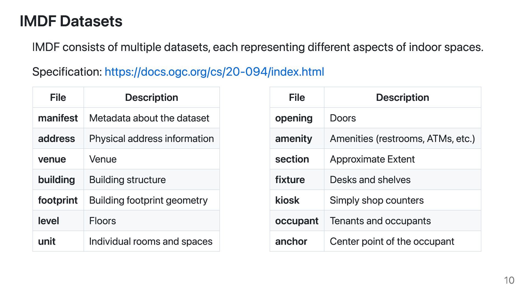Select the address file cell
527x296 pixels.
point(57,139)
